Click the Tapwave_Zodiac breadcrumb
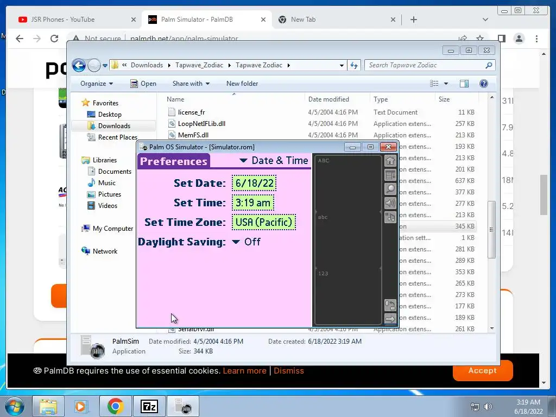 [x=199, y=65]
